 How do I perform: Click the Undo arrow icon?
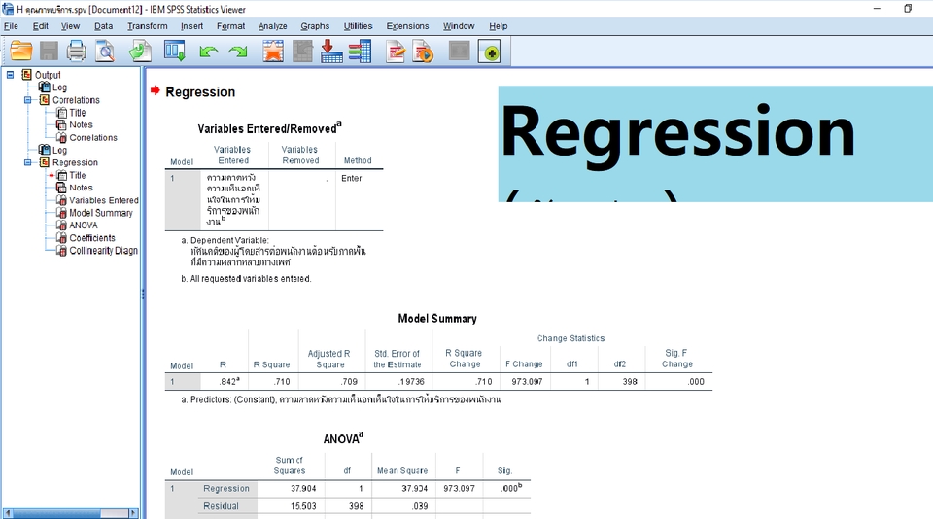tap(208, 51)
